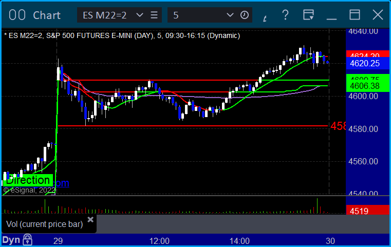Image resolution: width=391 pixels, height=247 pixels.
Task: Click the 29 date axis label
Action: point(58,241)
